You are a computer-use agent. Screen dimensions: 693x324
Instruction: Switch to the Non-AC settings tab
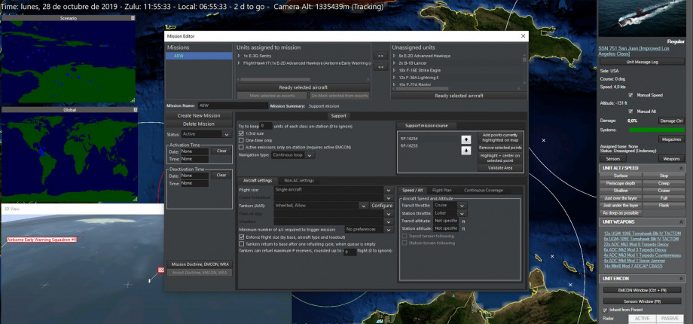click(299, 180)
